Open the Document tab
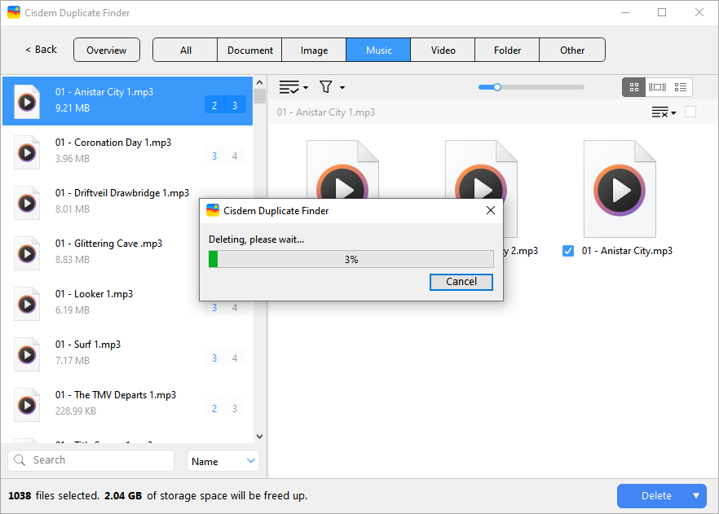Image resolution: width=719 pixels, height=514 pixels. click(249, 50)
